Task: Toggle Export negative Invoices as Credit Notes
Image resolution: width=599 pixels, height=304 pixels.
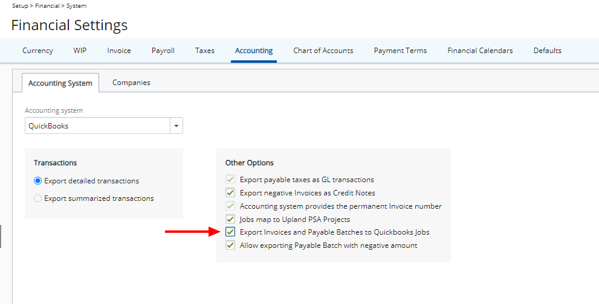Action: click(230, 193)
